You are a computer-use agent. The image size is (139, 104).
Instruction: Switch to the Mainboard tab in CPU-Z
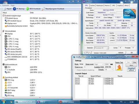[x=100, y=5]
